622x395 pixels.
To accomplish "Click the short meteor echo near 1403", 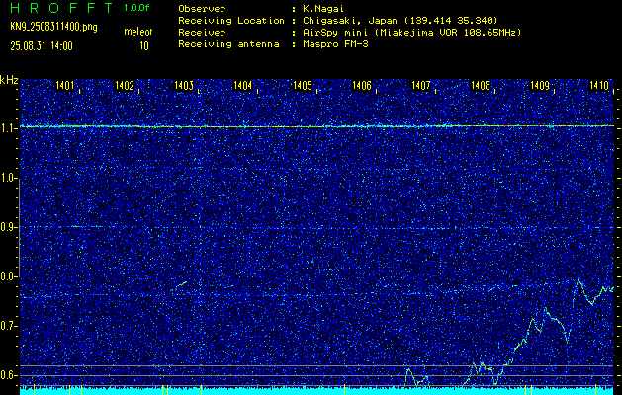I will pyautogui.click(x=181, y=284).
